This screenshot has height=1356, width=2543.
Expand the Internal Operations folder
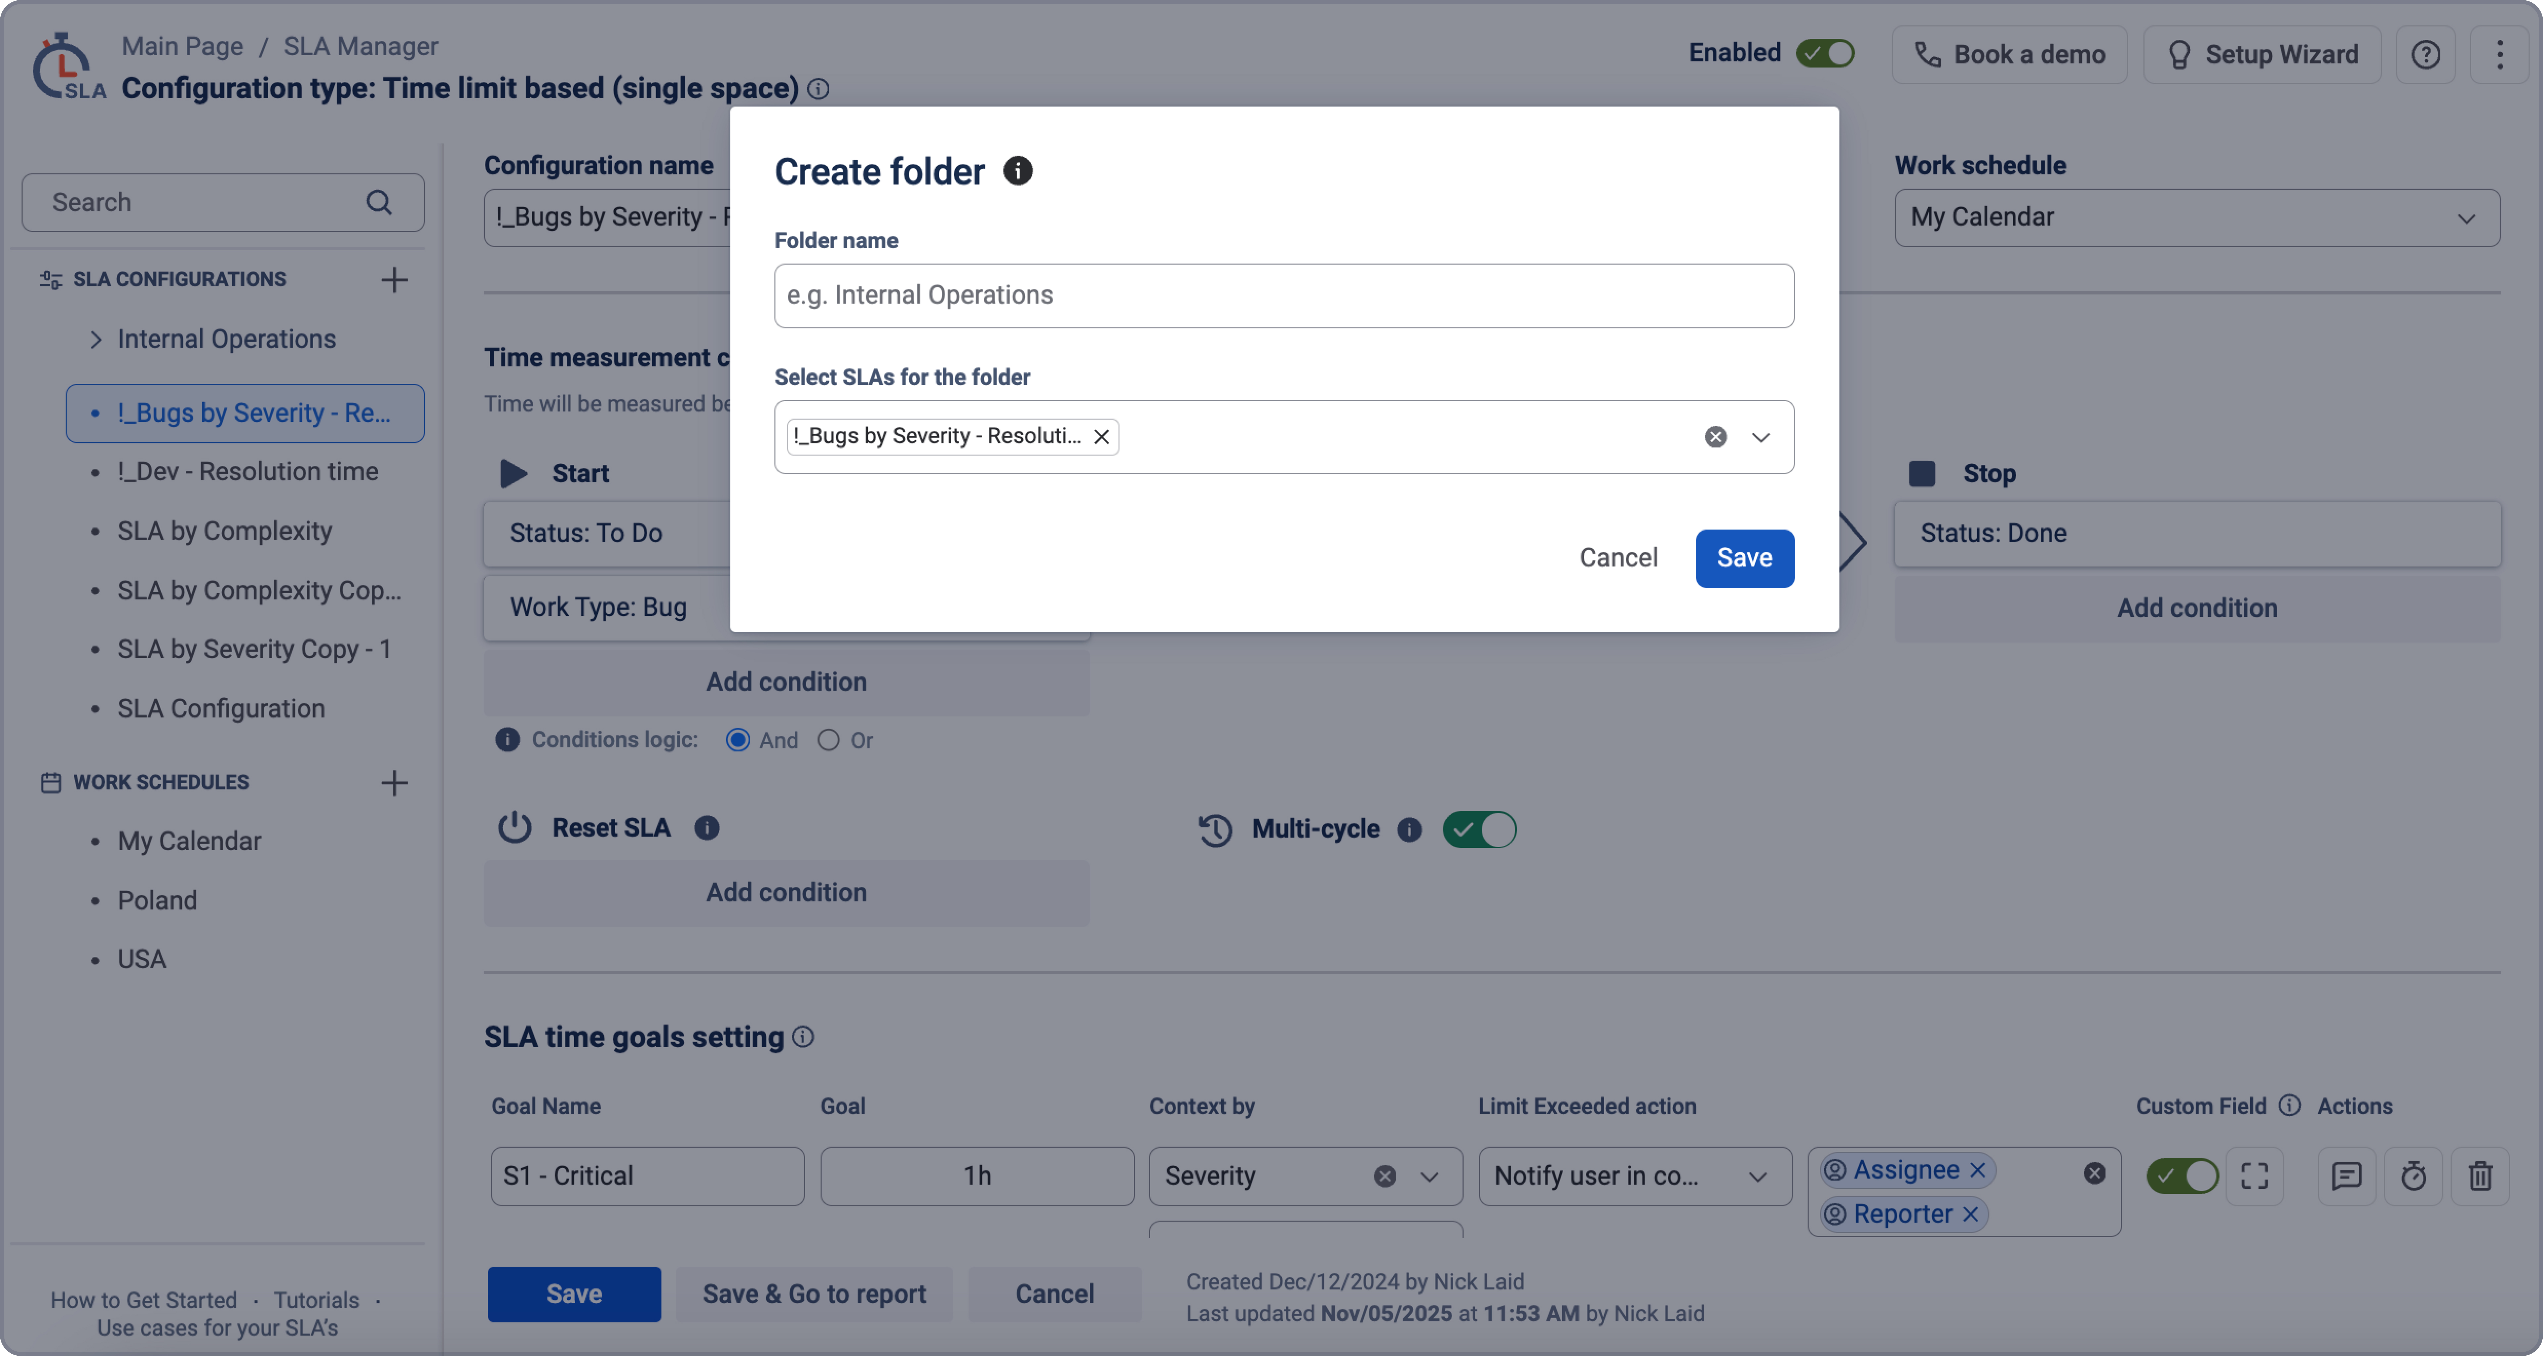pos(96,339)
